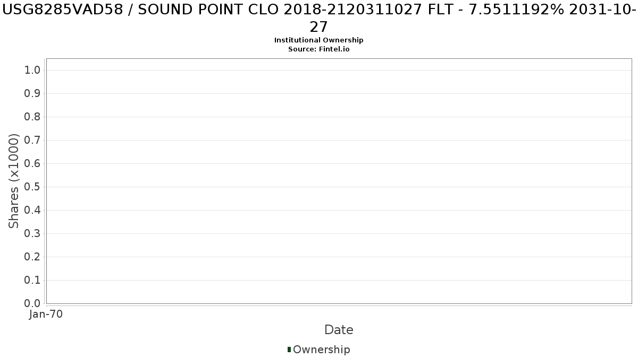Click the 1.0 y-axis tick label
Screen dimensions: 638x358
click(x=32, y=71)
